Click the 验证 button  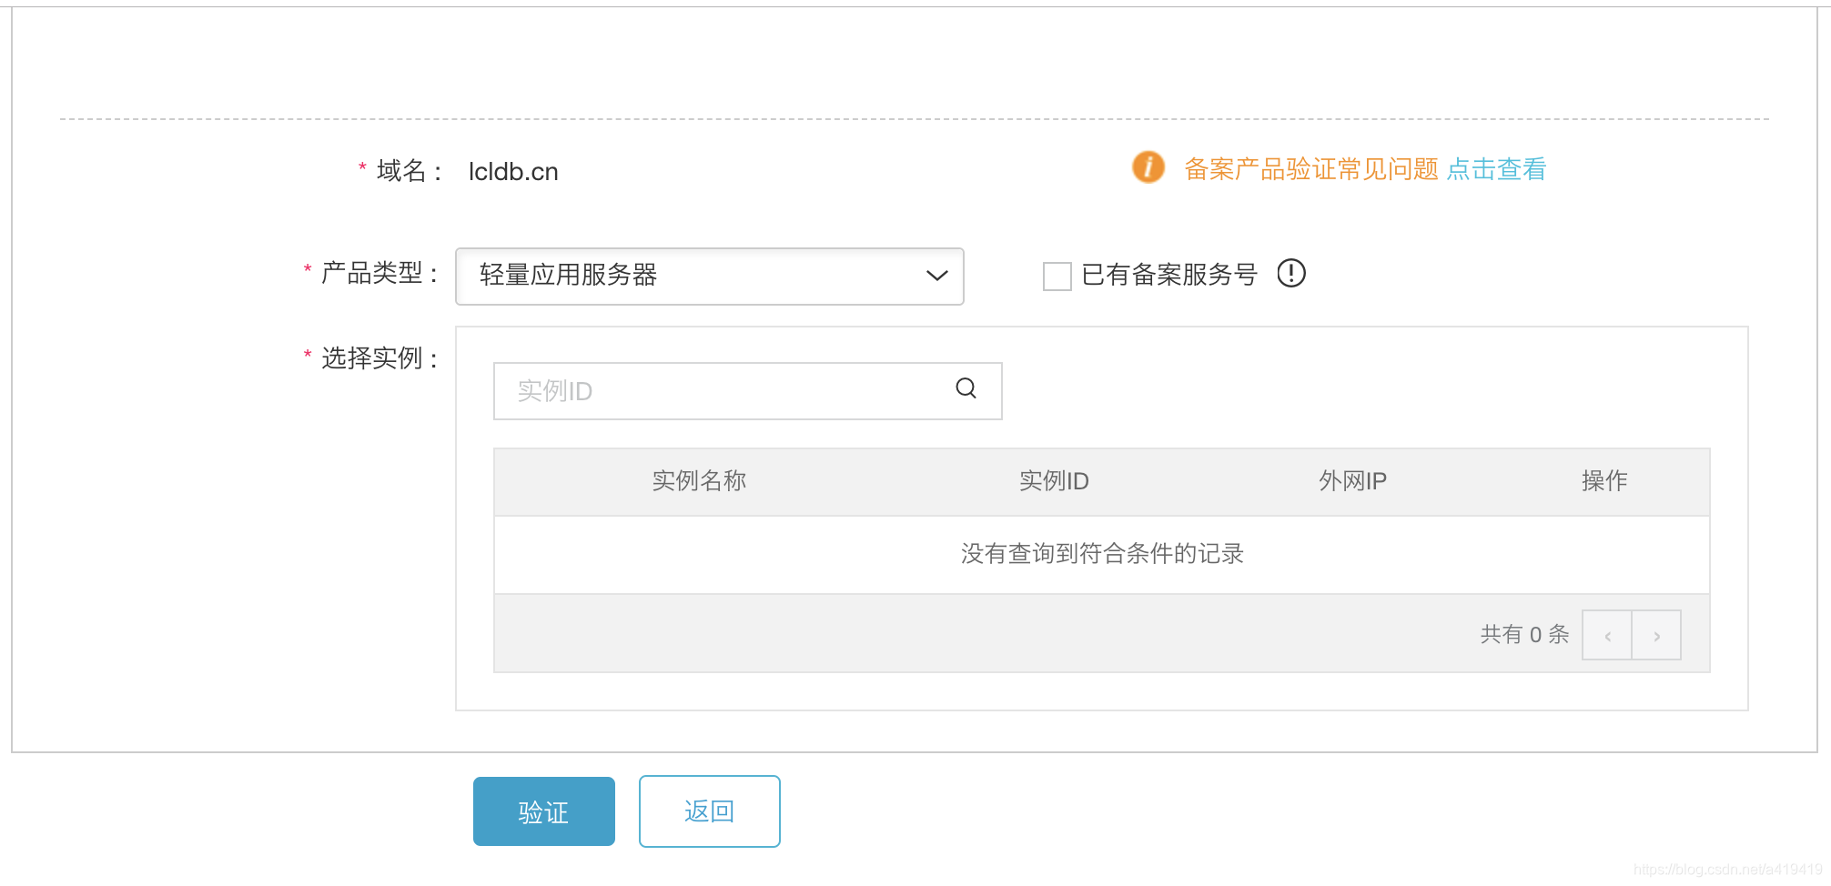coord(544,811)
